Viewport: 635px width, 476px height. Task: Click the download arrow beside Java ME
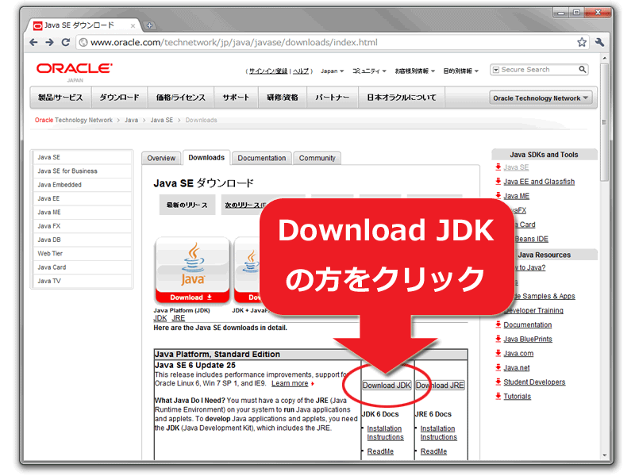tap(498, 195)
